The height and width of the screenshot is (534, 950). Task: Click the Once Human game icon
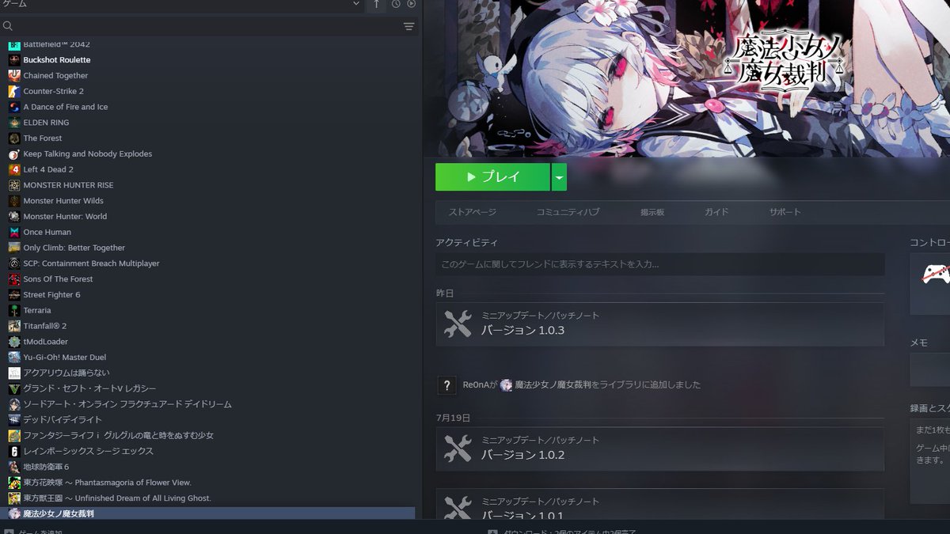coord(14,232)
